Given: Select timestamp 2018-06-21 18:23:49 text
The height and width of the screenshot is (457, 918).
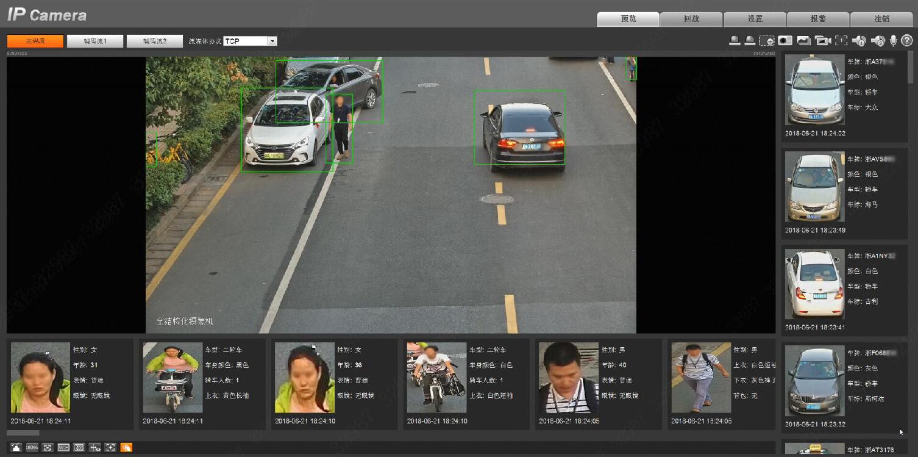Looking at the screenshot, I should pyautogui.click(x=815, y=230).
